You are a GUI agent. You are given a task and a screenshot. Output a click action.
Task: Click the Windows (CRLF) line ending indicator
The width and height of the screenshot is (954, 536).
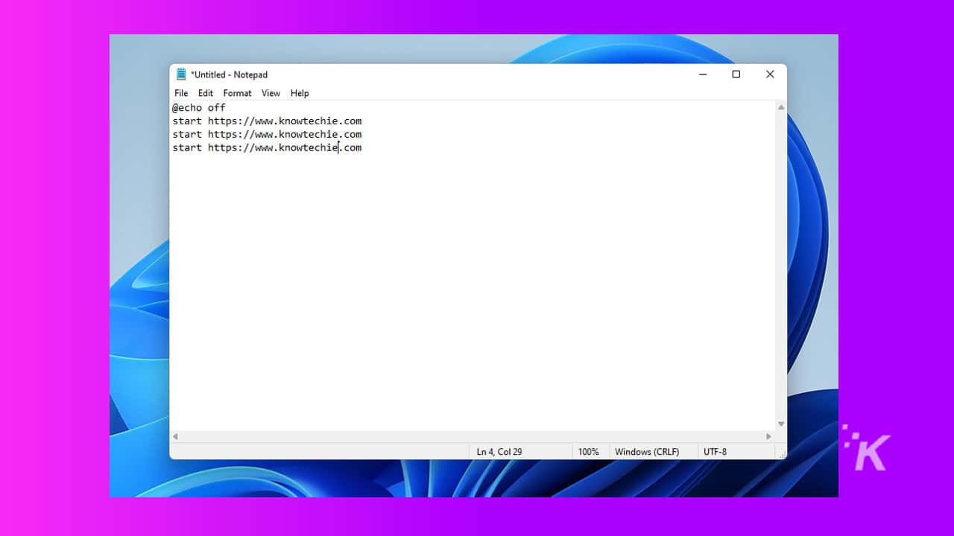646,452
